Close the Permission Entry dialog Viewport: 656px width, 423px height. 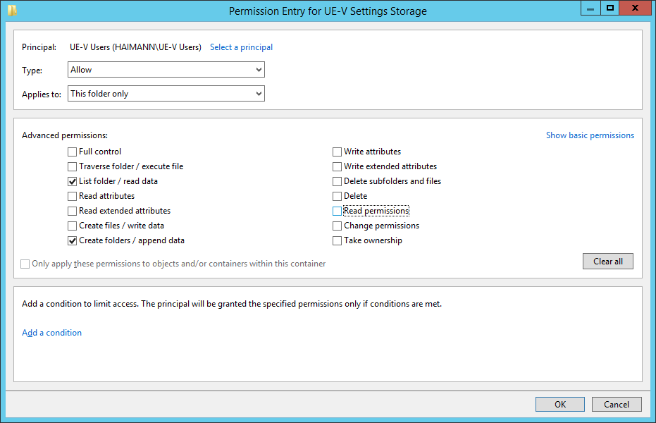click(635, 8)
